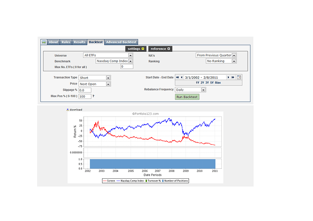Select the 5Y period shortcut
This screenshot has height=221, width=313.
click(x=212, y=83)
